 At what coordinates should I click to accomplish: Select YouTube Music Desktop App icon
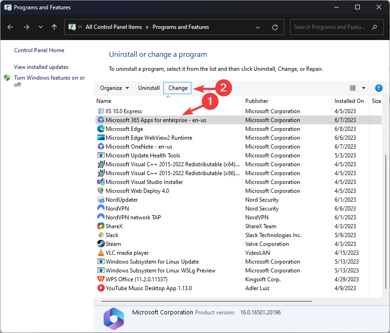coord(101,288)
